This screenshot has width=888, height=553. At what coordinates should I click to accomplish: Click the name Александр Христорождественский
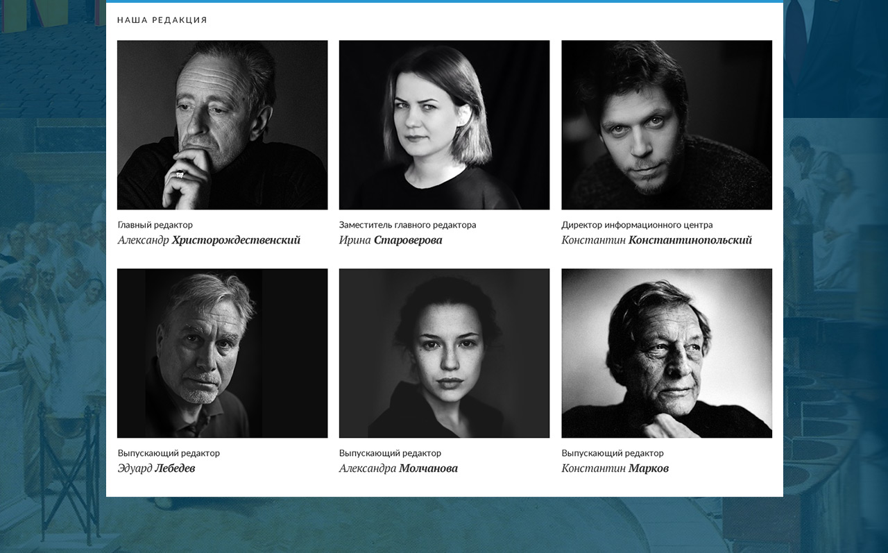click(x=209, y=240)
